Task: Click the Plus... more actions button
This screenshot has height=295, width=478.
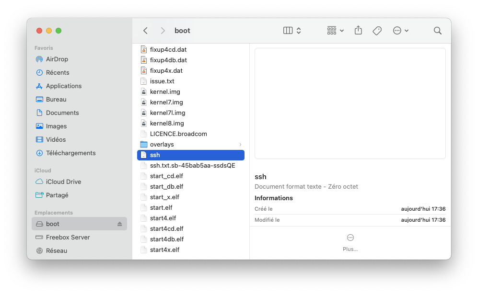Action: [350, 243]
